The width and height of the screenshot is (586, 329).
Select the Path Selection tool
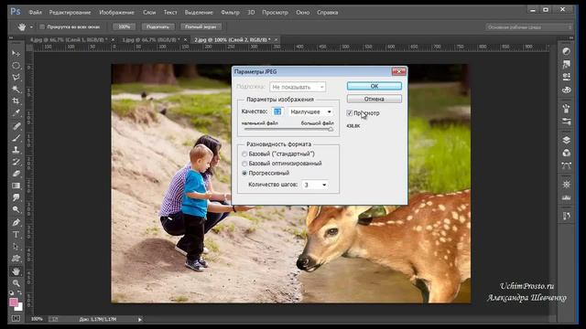[16, 247]
